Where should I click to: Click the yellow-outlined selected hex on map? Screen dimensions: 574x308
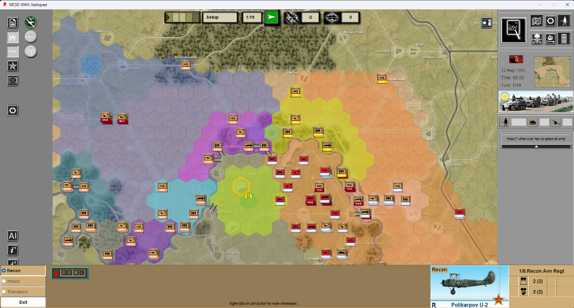pyautogui.click(x=241, y=186)
